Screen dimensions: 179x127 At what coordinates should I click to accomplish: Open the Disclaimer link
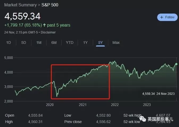point(48,32)
